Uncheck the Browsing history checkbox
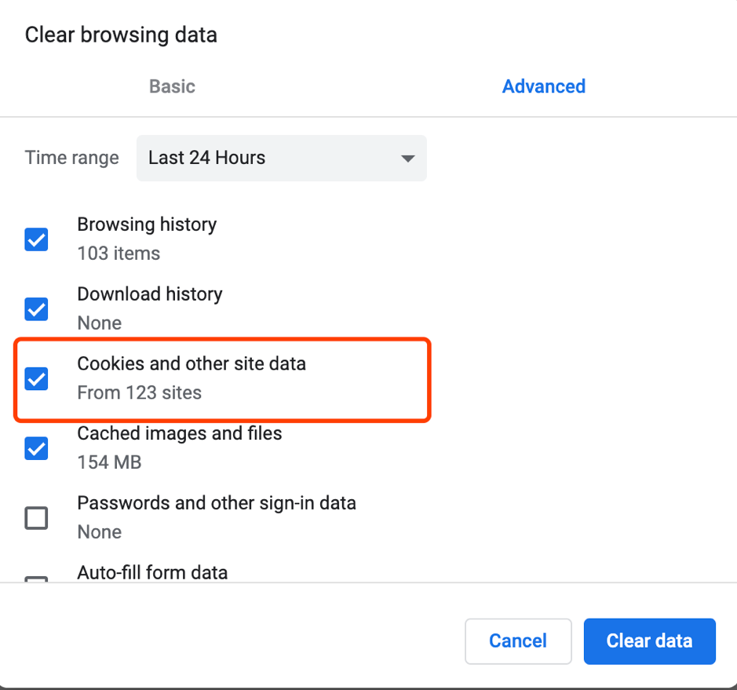The height and width of the screenshot is (690, 737). point(36,239)
